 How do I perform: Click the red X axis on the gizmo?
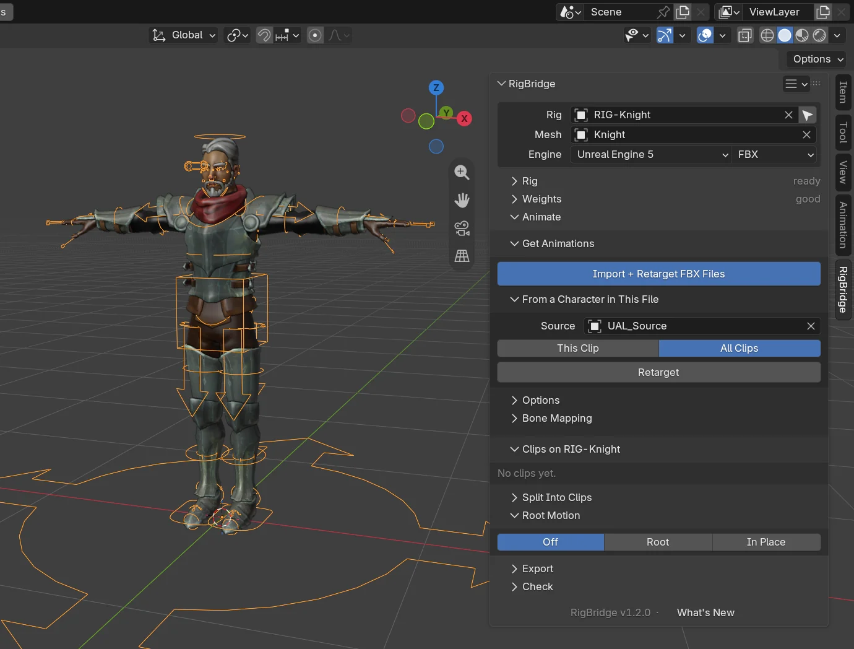pos(464,119)
